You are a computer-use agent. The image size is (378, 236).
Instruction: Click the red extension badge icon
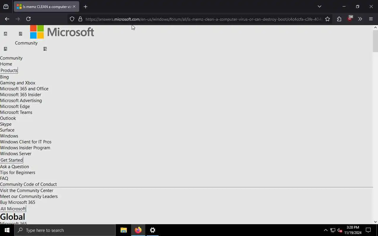(x=350, y=18)
